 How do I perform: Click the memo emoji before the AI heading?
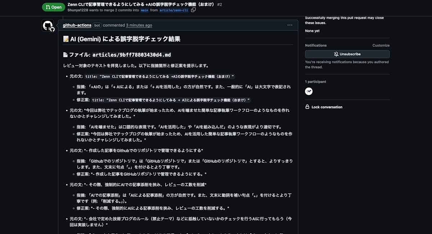pyautogui.click(x=66, y=39)
